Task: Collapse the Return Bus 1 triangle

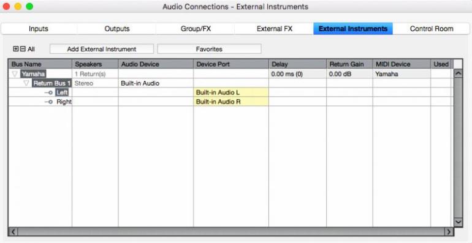Action: coord(26,83)
